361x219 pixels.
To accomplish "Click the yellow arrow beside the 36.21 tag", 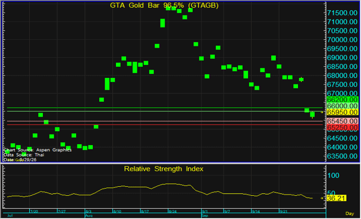I will pos(322,198).
